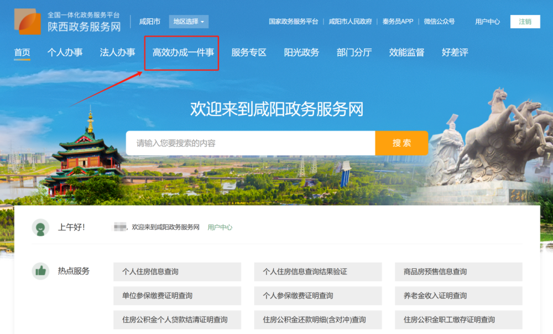Click the thumbs-up 热点服务 icon
Screen dimensions: 553x334
coord(39,272)
